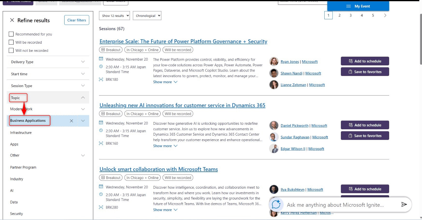Image resolution: width=422 pixels, height=220 pixels.
Task: Click In Chicago + Online tag on Teams session
Action: click(142, 178)
